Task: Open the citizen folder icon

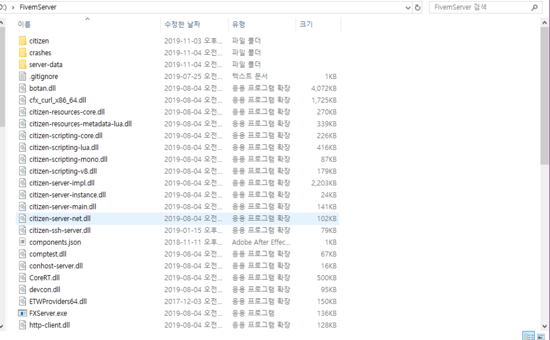Action: pos(22,41)
